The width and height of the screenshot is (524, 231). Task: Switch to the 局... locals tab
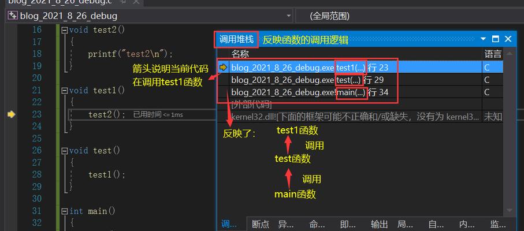(406, 224)
